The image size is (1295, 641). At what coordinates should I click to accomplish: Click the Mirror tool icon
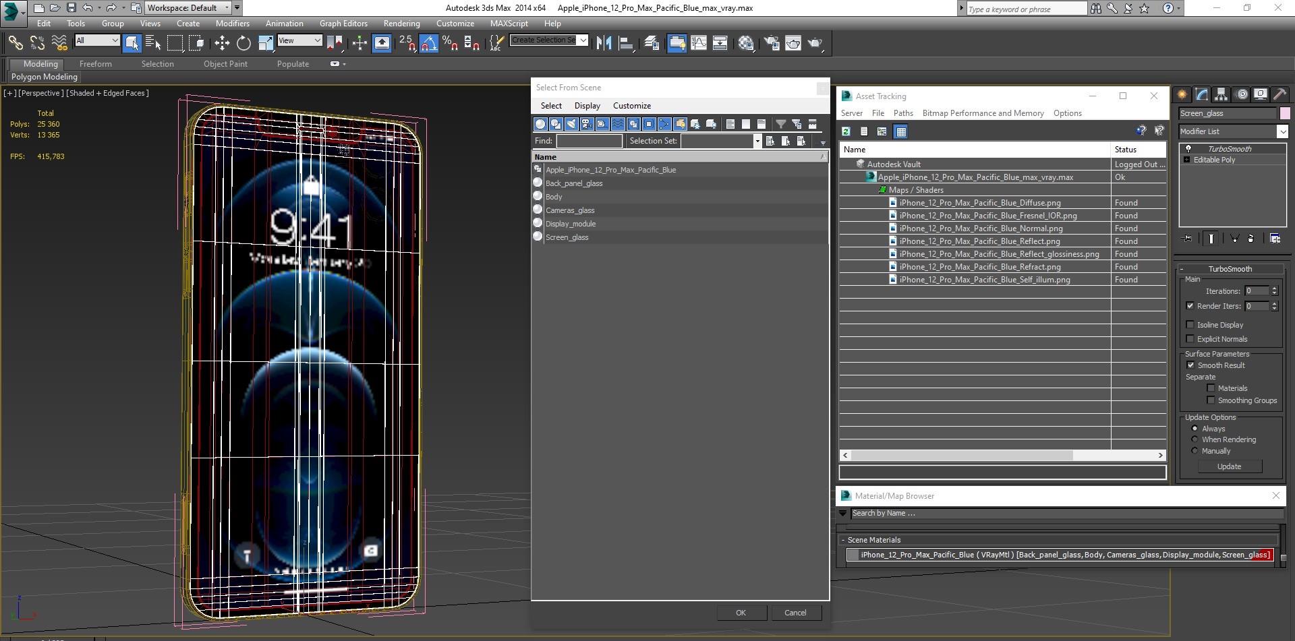point(604,43)
